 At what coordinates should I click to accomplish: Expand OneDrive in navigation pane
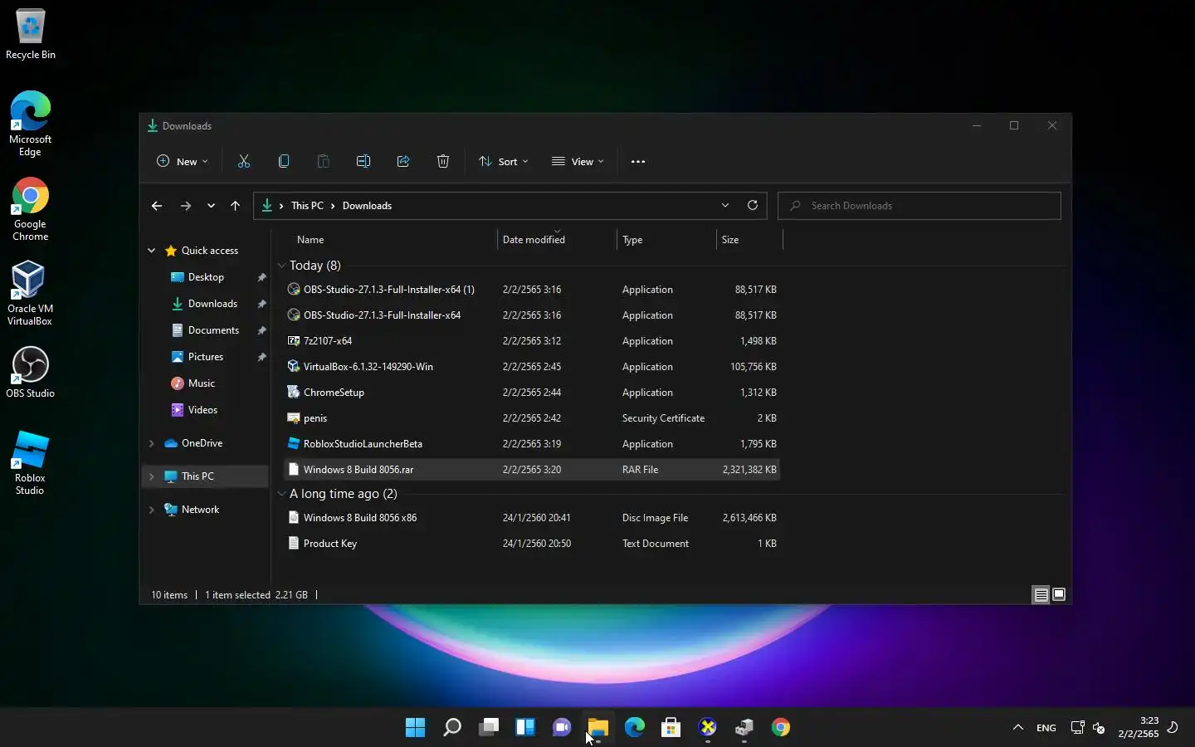151,443
